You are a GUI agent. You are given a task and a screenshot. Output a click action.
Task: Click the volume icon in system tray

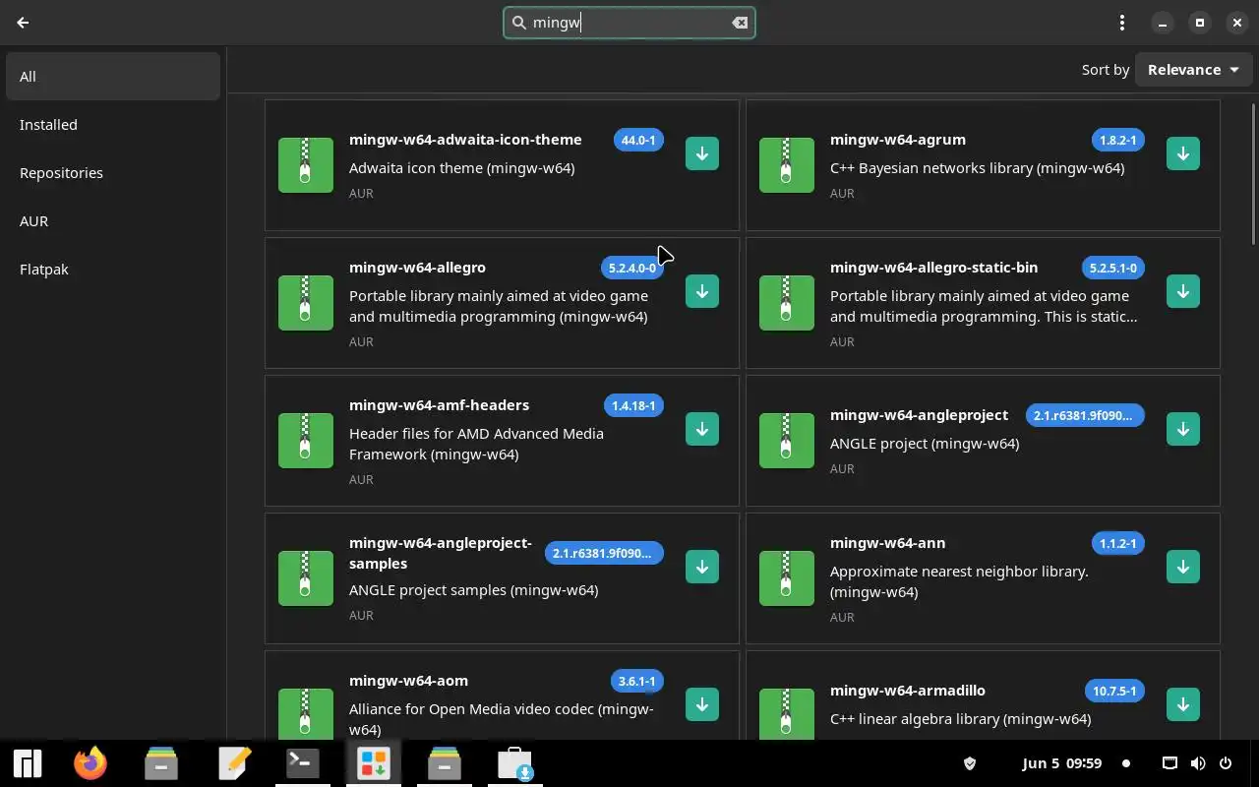coord(1198,763)
